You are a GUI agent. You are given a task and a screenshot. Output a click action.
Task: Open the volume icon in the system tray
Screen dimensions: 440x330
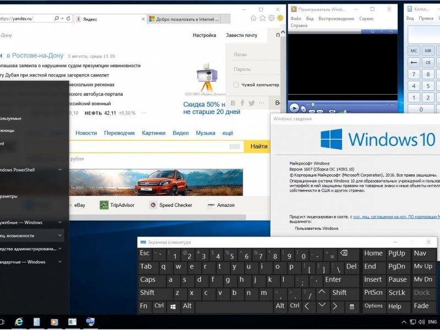[421, 322]
